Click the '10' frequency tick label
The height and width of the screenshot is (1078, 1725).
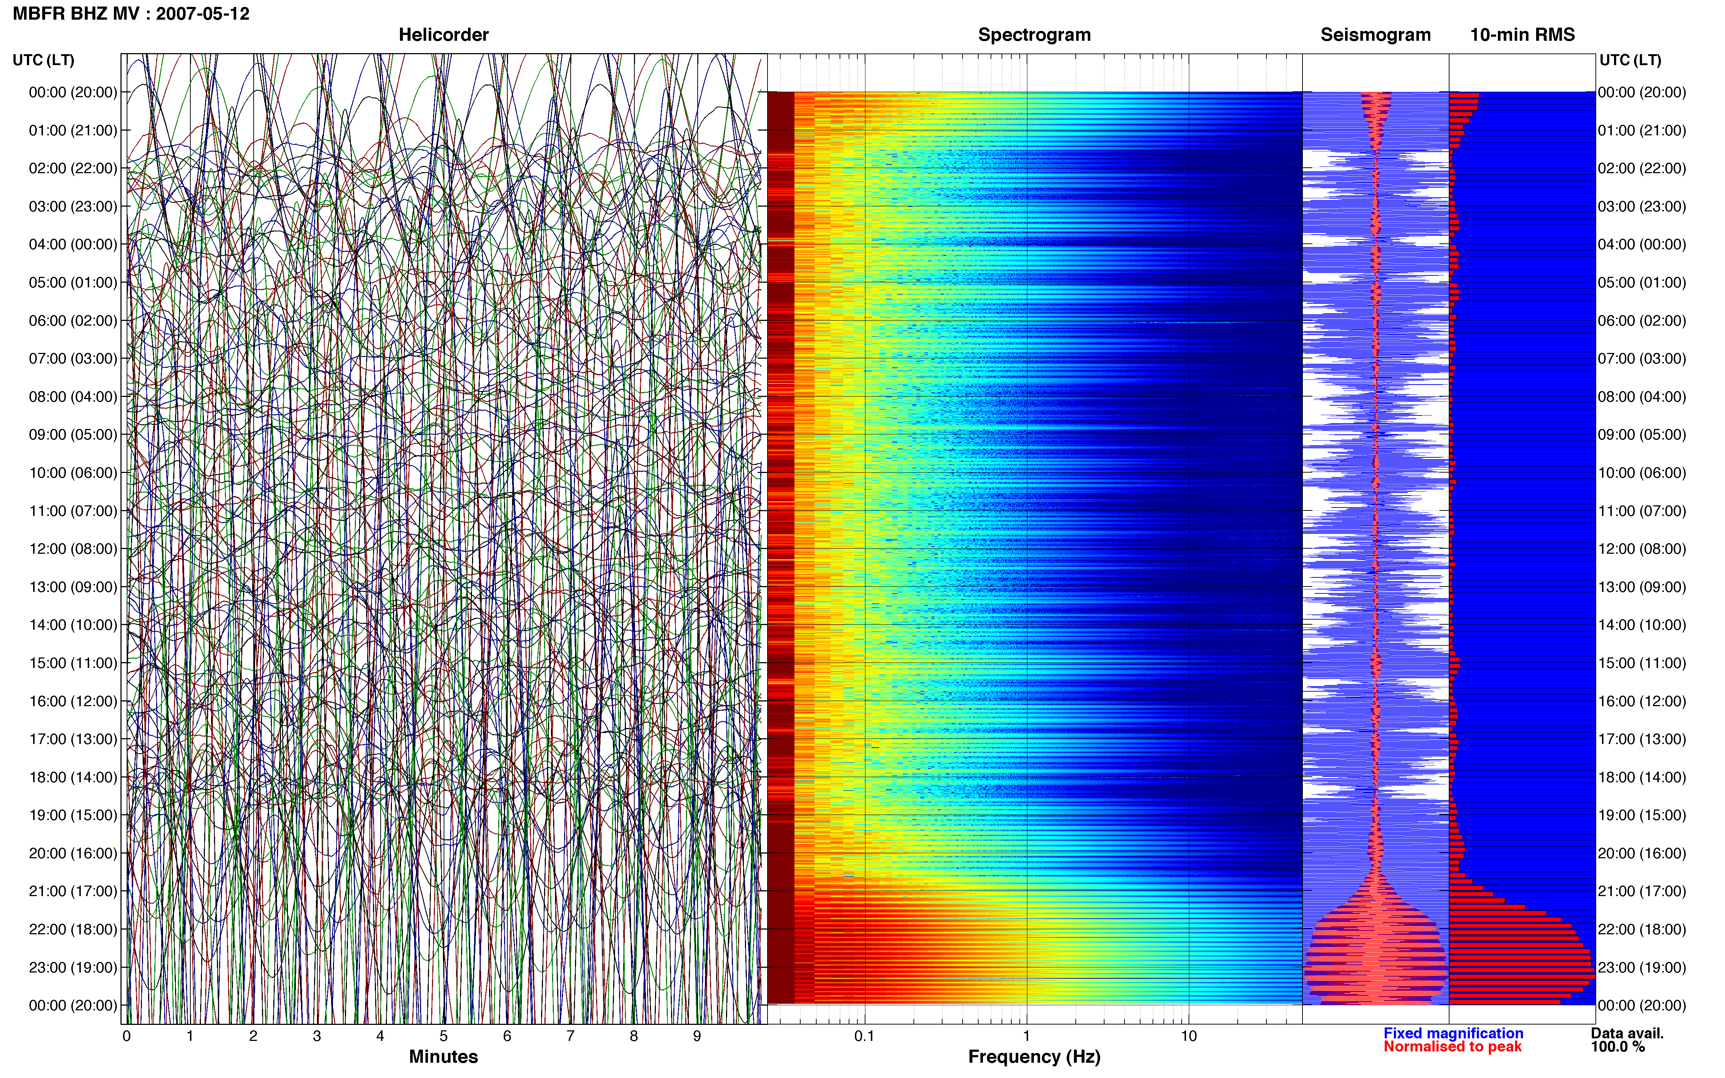[x=1188, y=1036]
